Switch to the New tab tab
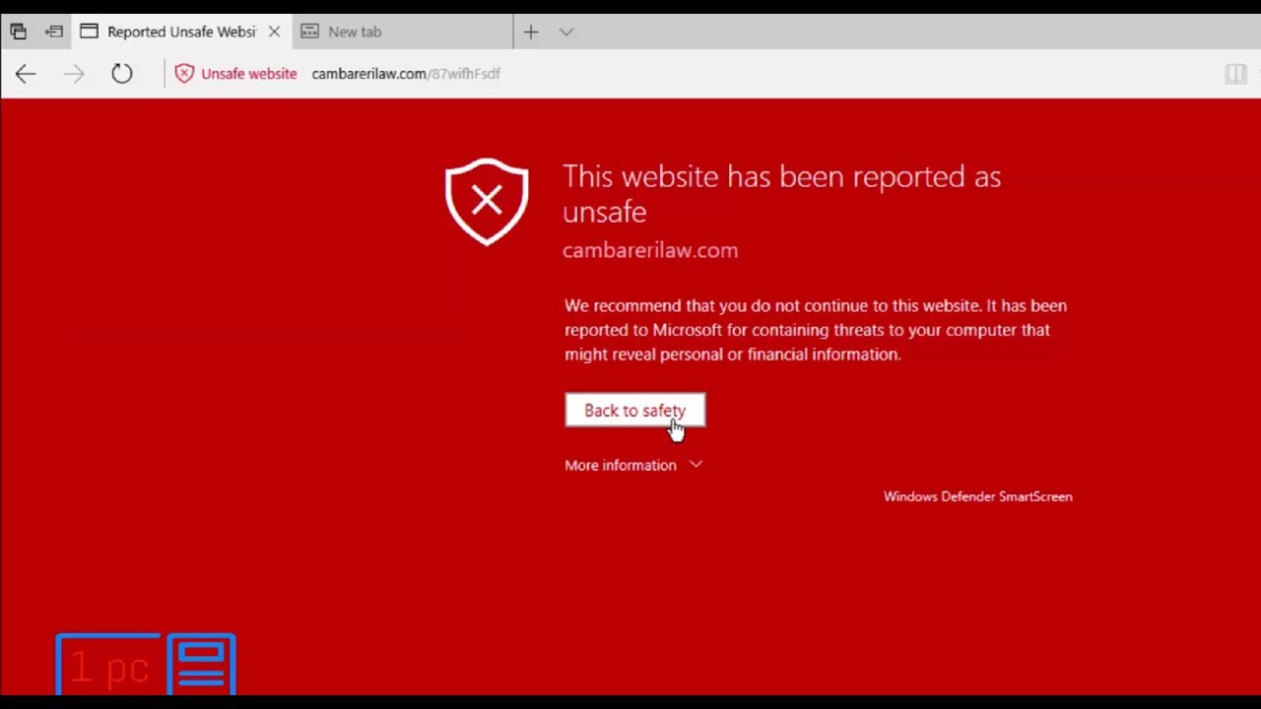Viewport: 1261px width, 709px height. (355, 32)
